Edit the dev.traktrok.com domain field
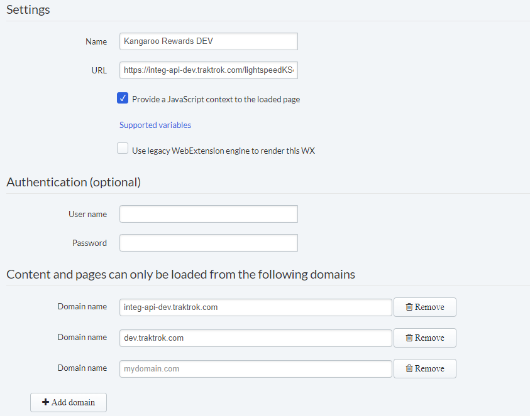The height and width of the screenshot is (416, 530). (x=255, y=338)
